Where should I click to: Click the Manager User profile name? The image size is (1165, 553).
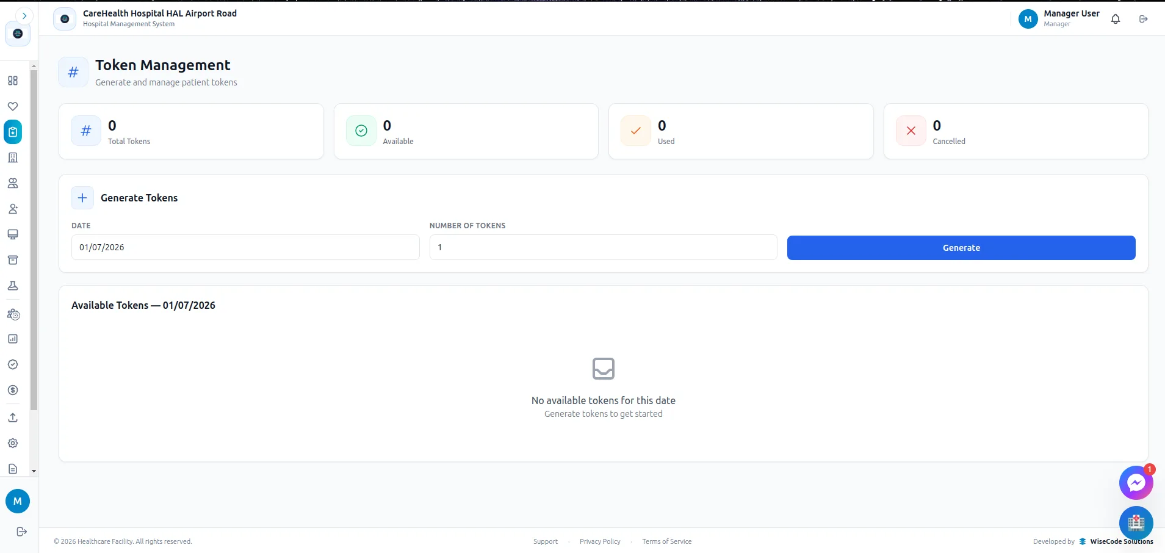1072,13
